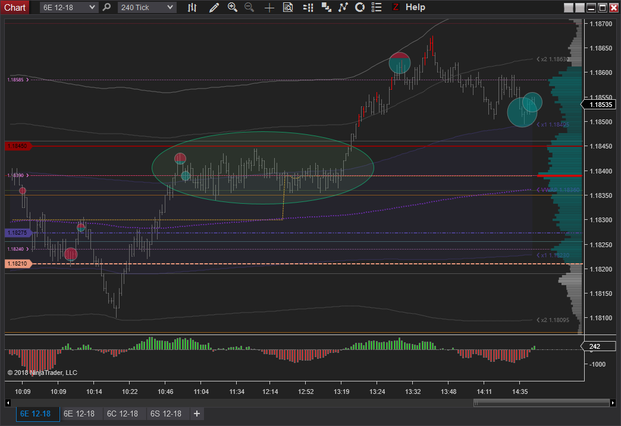The width and height of the screenshot is (621, 426).
Task: Click the scrollbar left arrow
Action: click(8, 403)
